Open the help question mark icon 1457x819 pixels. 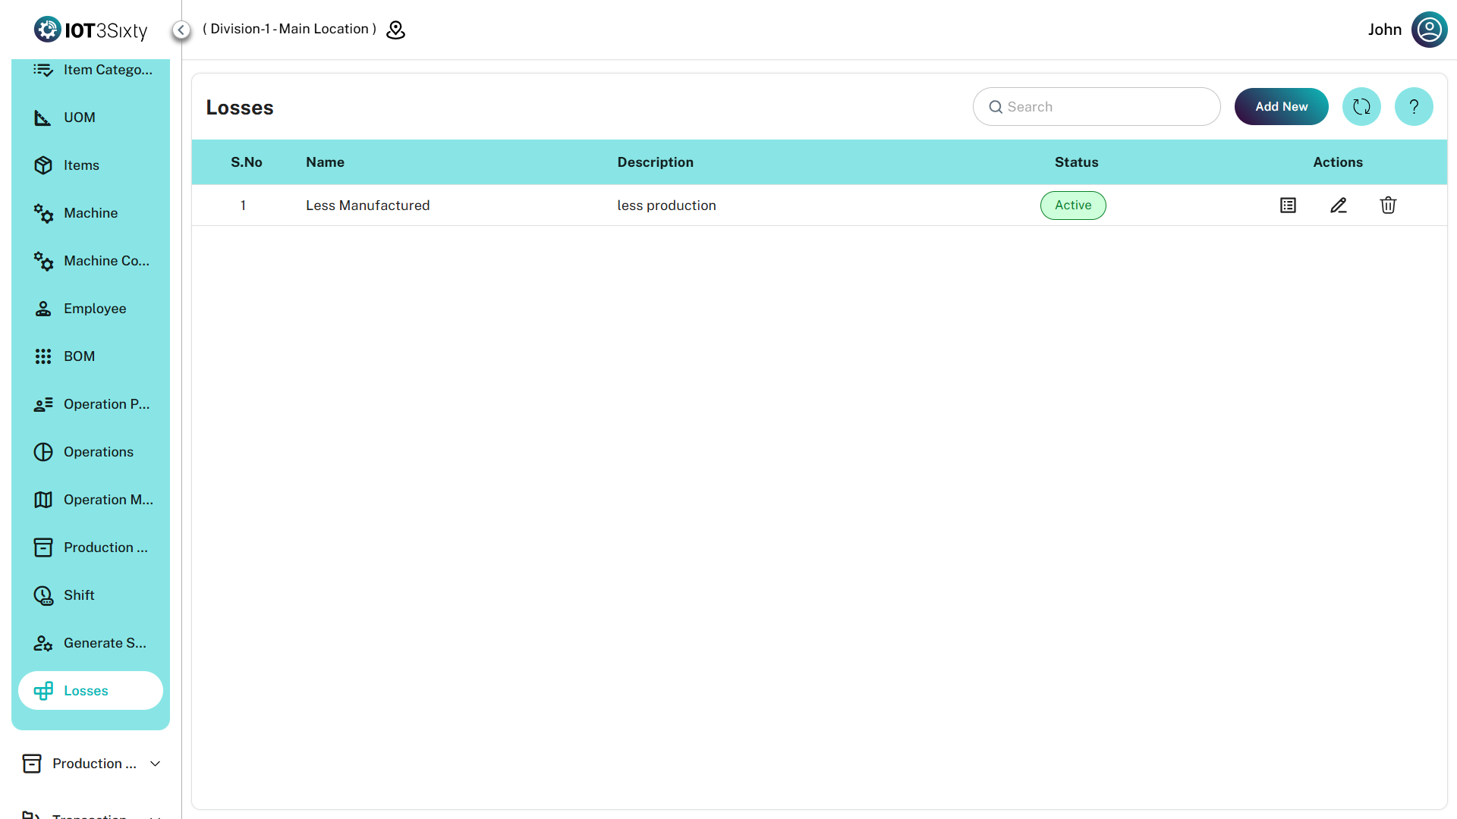coord(1414,107)
